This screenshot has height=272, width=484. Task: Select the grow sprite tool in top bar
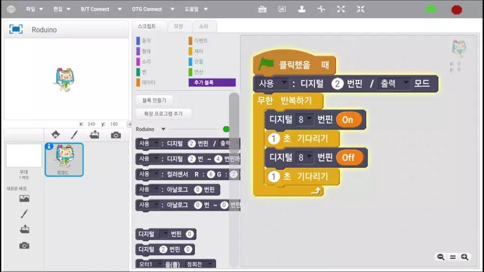[x=341, y=9]
